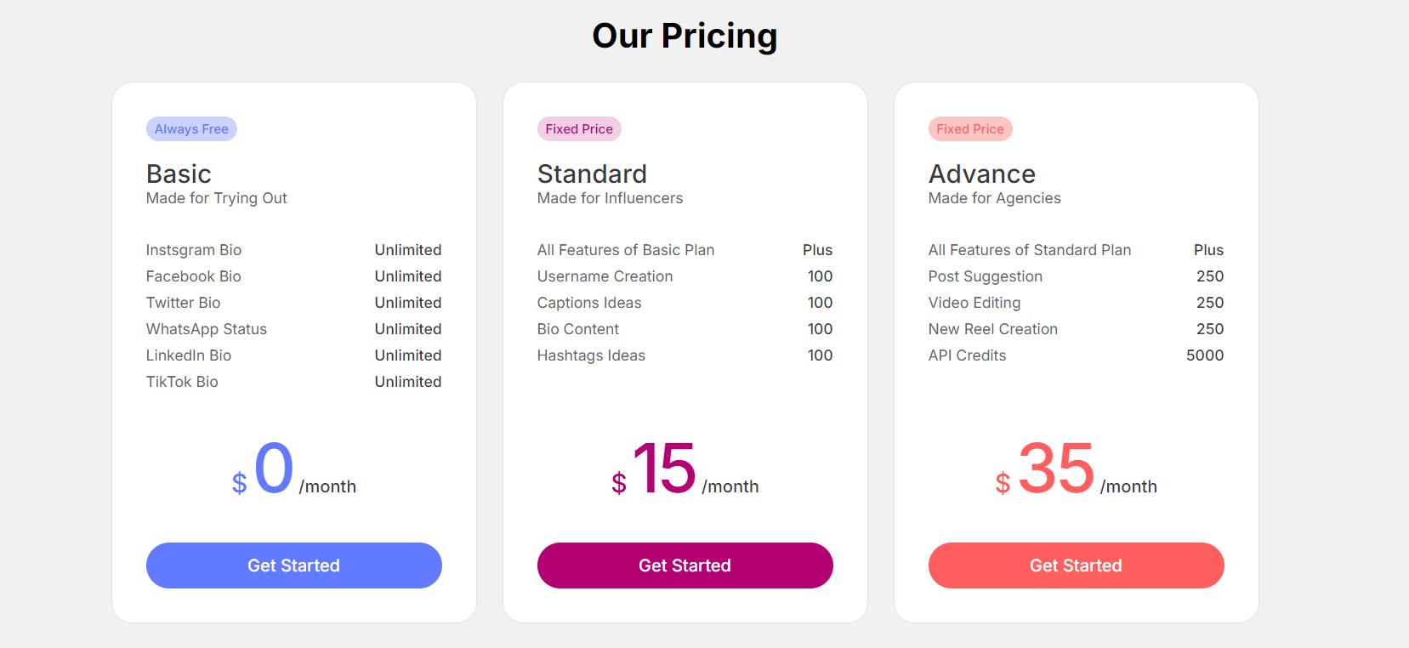Click the Always Free badge
1409x648 pixels.
pos(191,129)
